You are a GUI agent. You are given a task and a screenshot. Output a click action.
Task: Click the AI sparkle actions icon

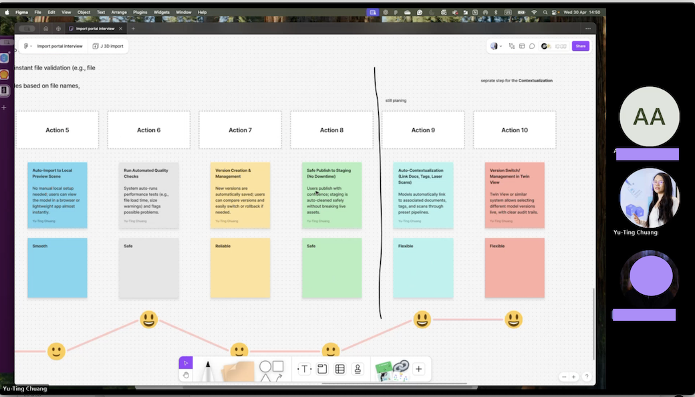click(512, 46)
